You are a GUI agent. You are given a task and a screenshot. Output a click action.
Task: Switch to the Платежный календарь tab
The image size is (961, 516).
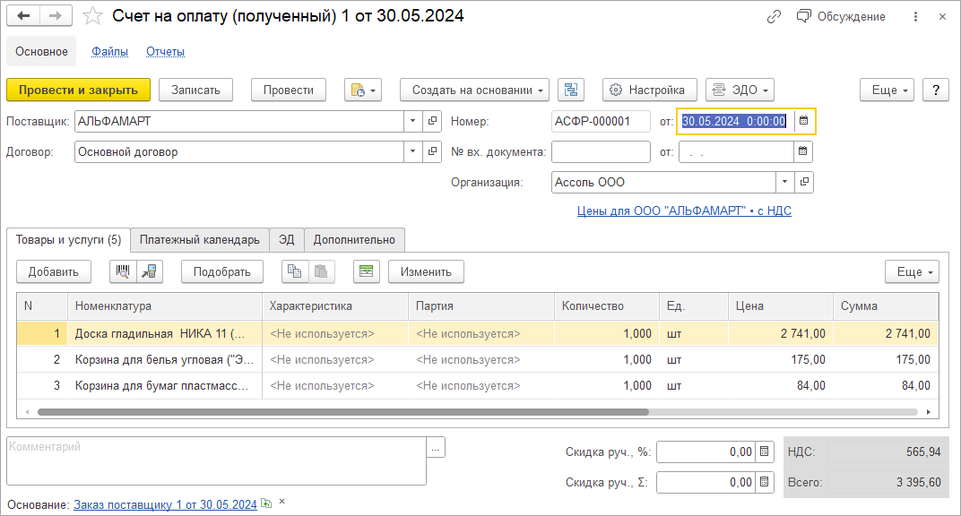click(x=200, y=240)
